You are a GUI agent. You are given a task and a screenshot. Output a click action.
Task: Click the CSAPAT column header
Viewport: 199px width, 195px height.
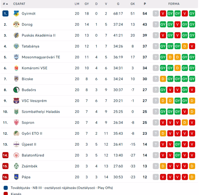coord(19,4)
